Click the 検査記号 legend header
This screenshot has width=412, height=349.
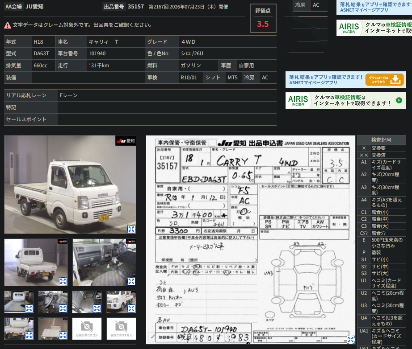coord(382,140)
